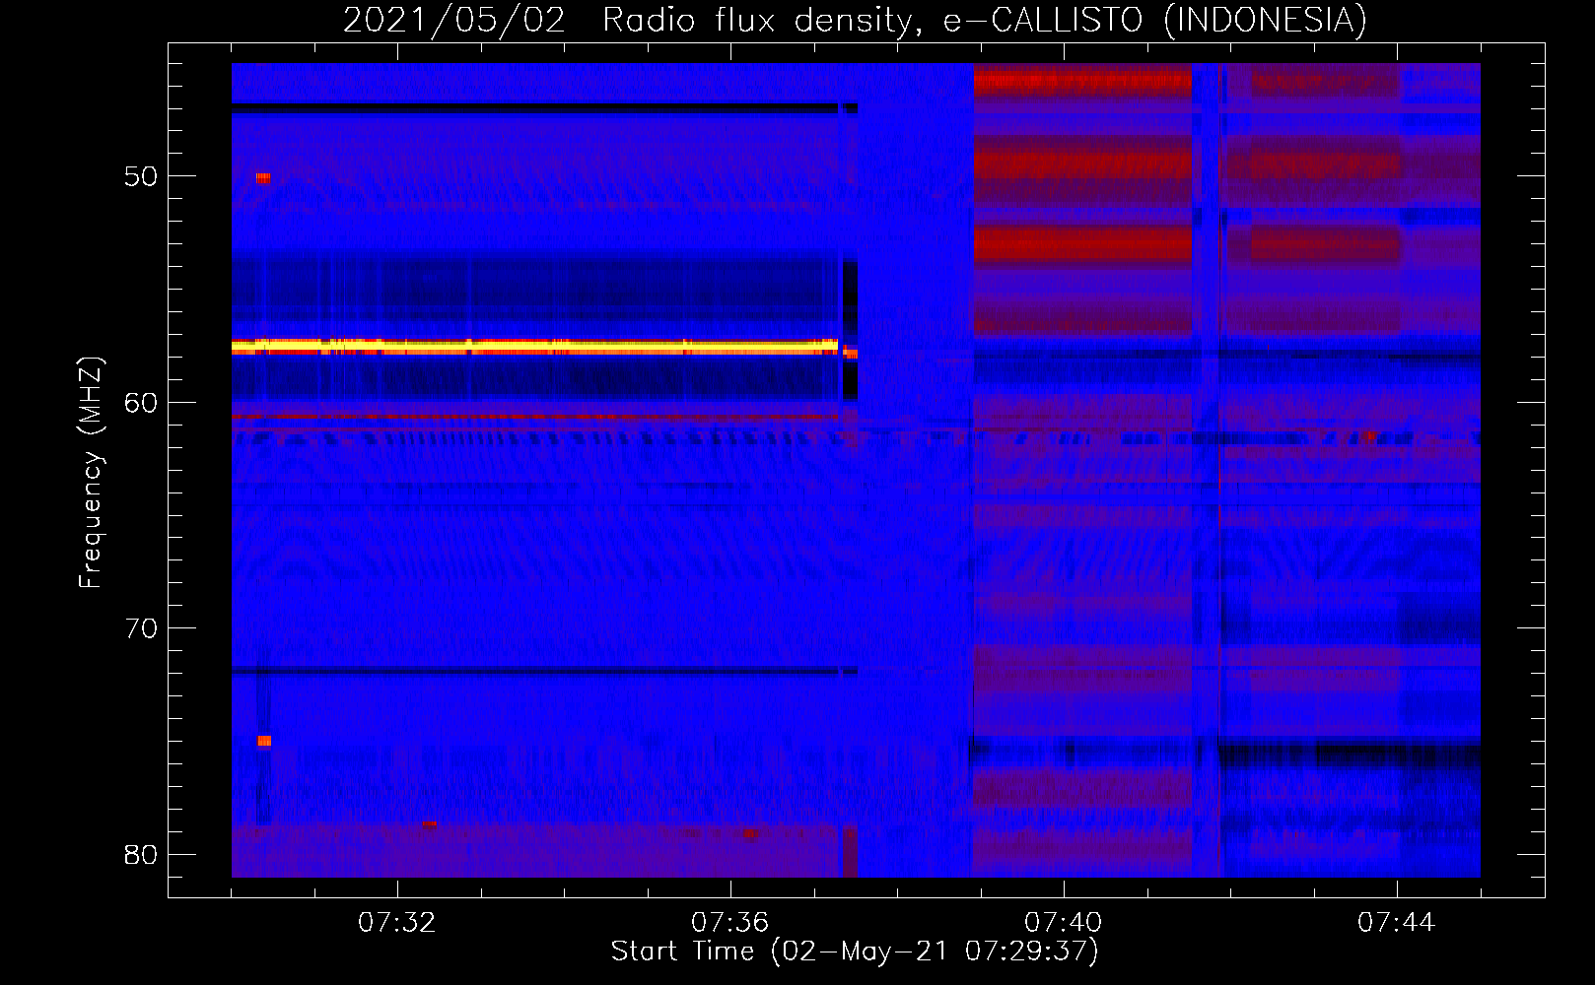Click the 'Start Time (02-May-21 07:29:37)' label
This screenshot has height=985, width=1595.
tap(855, 952)
